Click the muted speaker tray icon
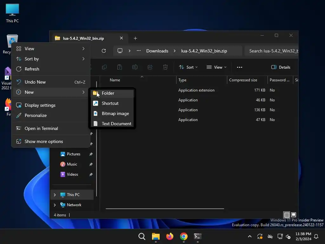The width and height of the screenshot is (325, 244). (288, 236)
